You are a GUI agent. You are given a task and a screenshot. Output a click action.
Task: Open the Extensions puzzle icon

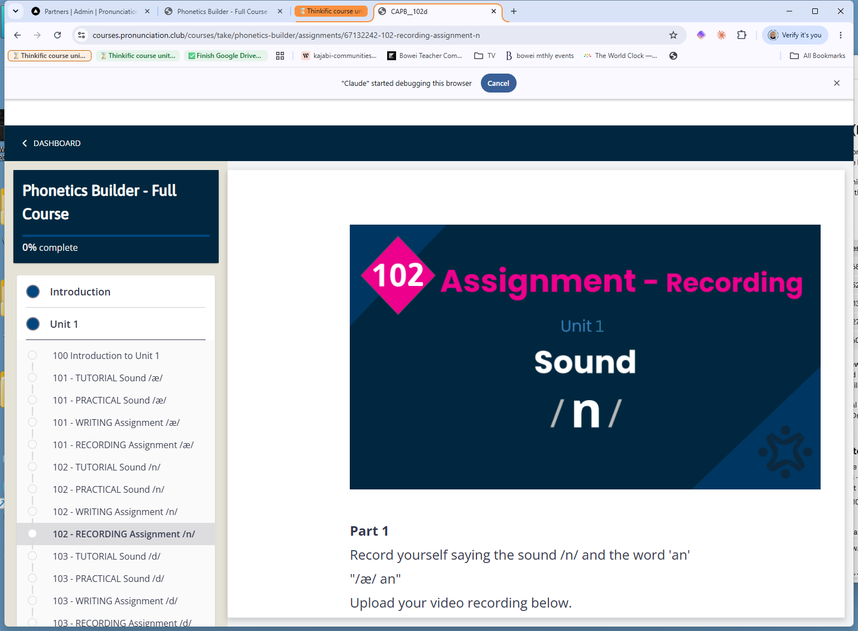point(741,35)
